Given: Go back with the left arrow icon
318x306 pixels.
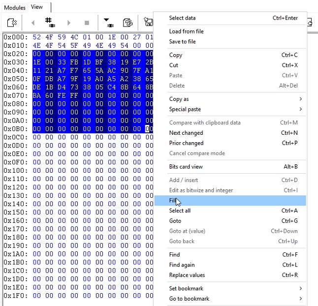Looking at the screenshot, I should tap(33, 23).
